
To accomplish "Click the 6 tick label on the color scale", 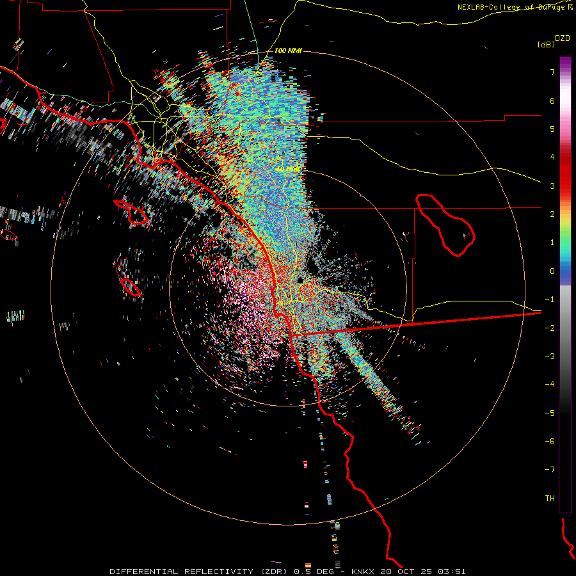I will [552, 100].
